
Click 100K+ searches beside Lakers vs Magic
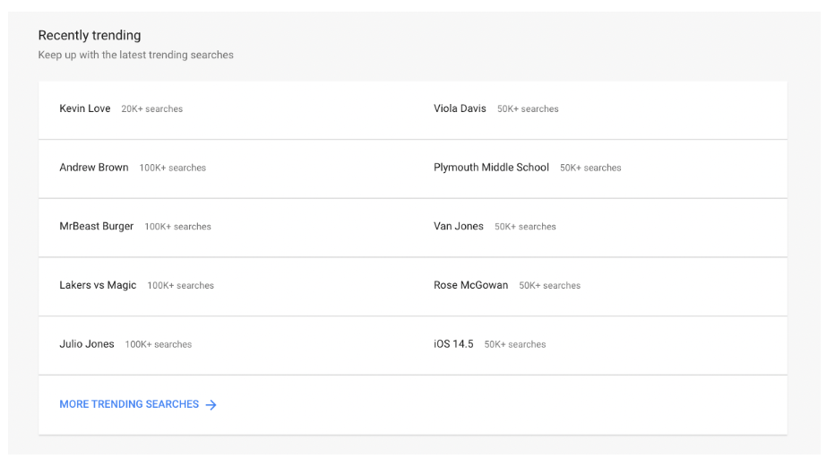point(181,286)
